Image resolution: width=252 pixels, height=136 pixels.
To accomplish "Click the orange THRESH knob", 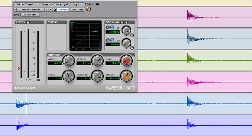I will coord(126,76).
